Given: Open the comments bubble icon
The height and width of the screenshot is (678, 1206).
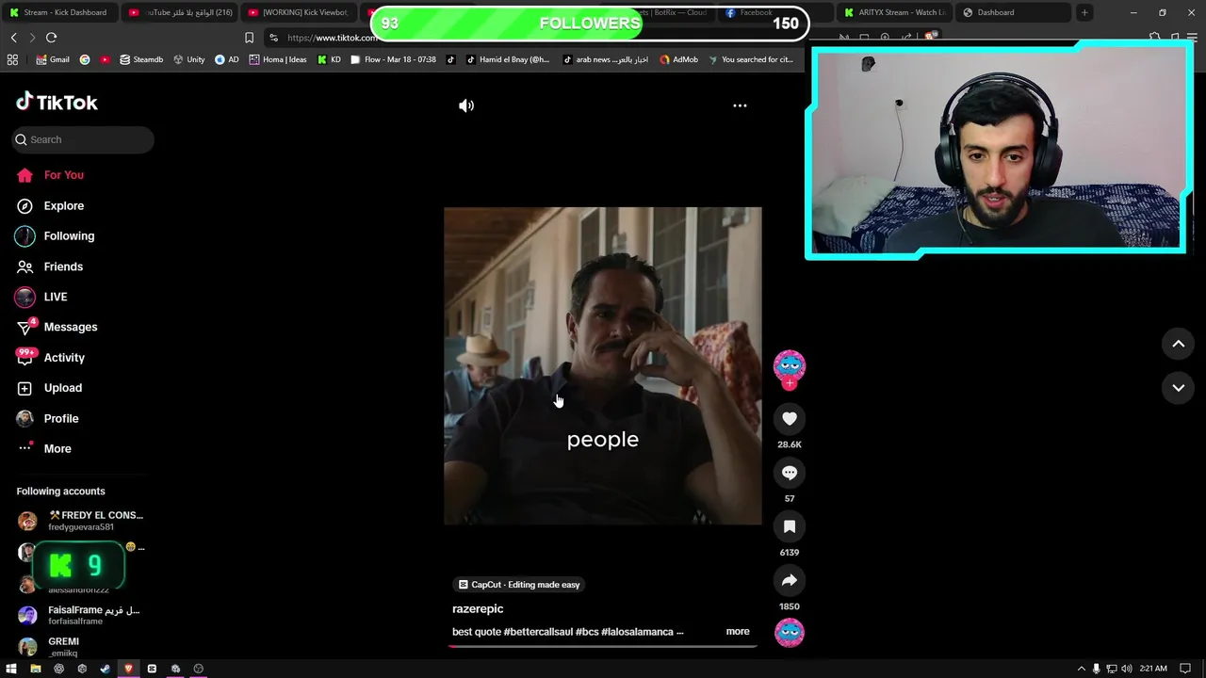Looking at the screenshot, I should (x=790, y=473).
